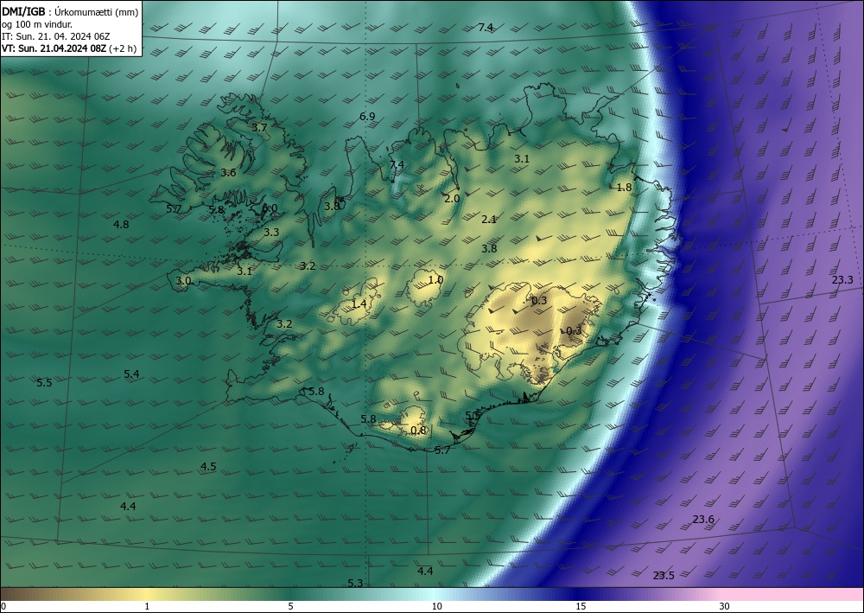This screenshot has width=864, height=613.
Task: Click the 'DMI/IGB : Úrkomumætti (mm)' title text
Action: [x=70, y=10]
